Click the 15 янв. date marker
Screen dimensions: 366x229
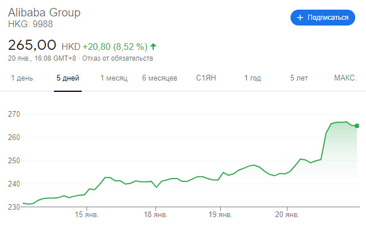pos(86,215)
